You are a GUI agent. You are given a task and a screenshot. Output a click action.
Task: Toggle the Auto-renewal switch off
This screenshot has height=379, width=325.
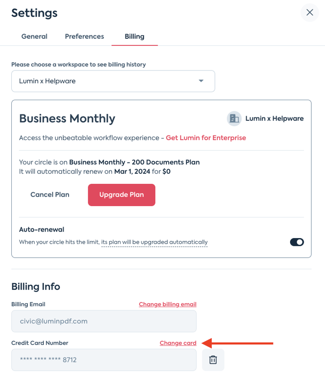(x=297, y=242)
